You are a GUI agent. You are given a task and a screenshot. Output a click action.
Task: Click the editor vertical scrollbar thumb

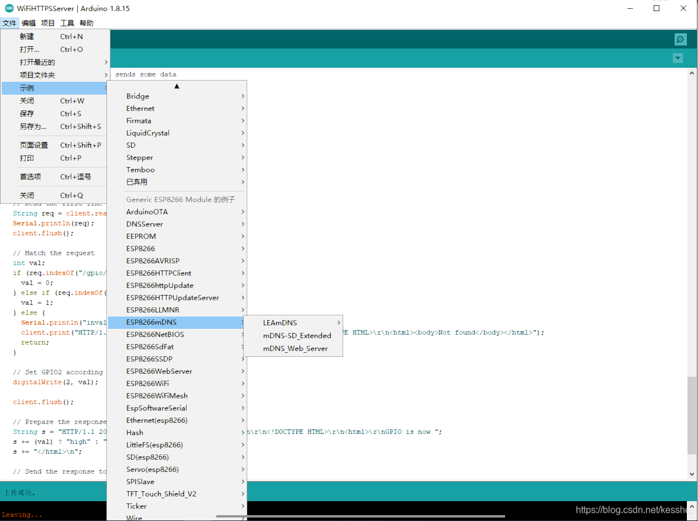692,415
